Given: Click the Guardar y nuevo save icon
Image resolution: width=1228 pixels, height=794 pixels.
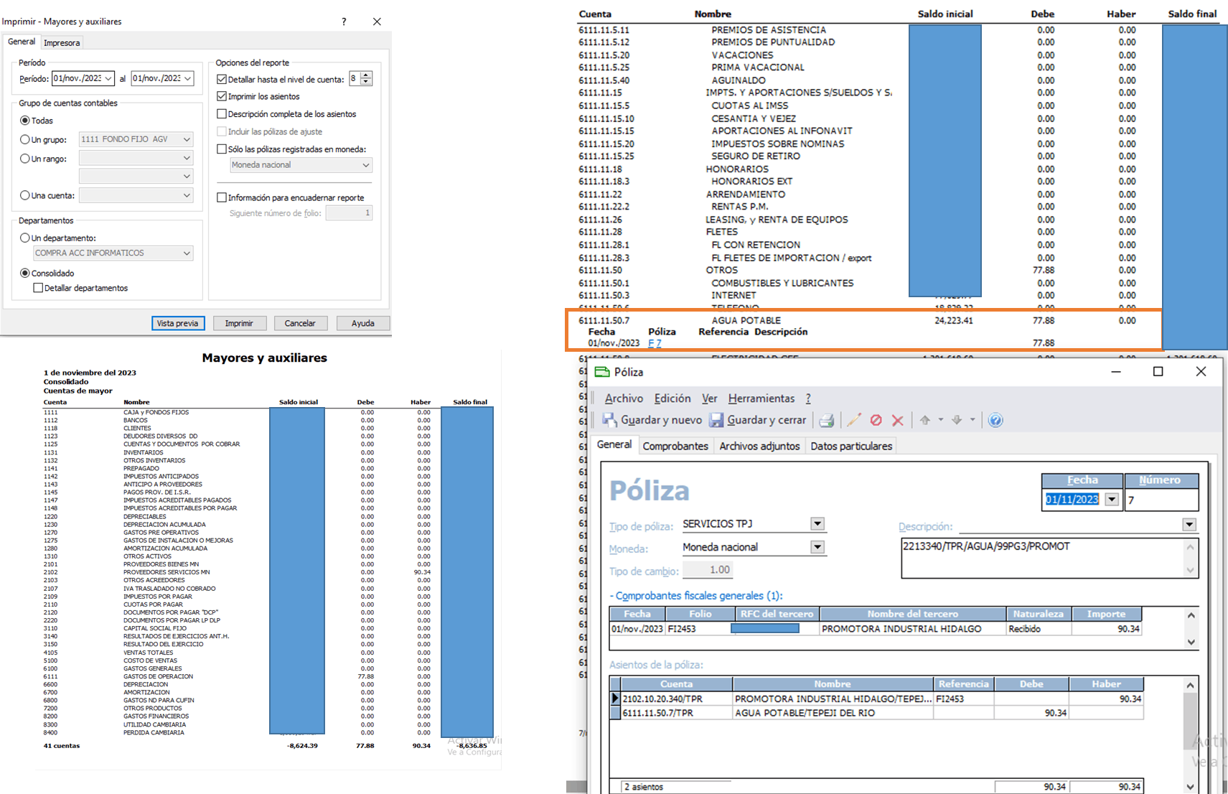Looking at the screenshot, I should [x=609, y=420].
